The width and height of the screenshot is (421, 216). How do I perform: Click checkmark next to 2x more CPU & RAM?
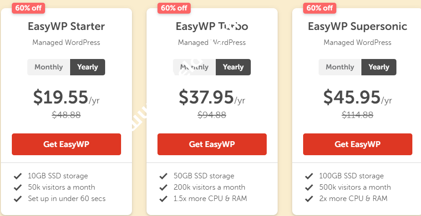(309, 198)
